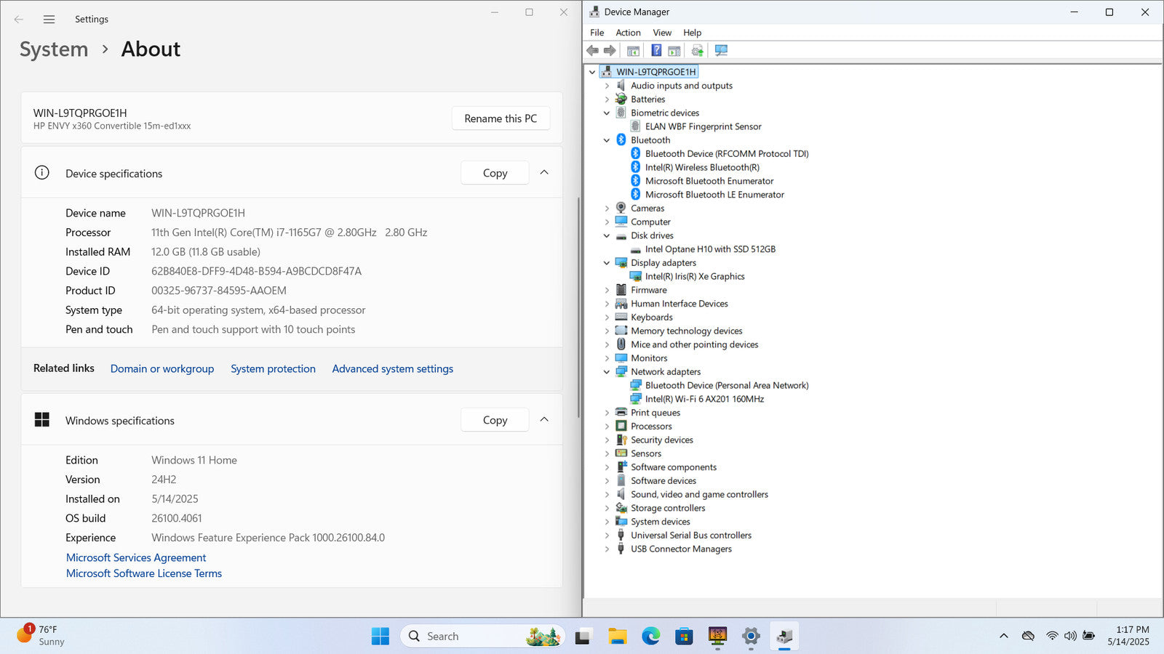Collapse the Device specifications section
The width and height of the screenshot is (1164, 654).
(544, 173)
